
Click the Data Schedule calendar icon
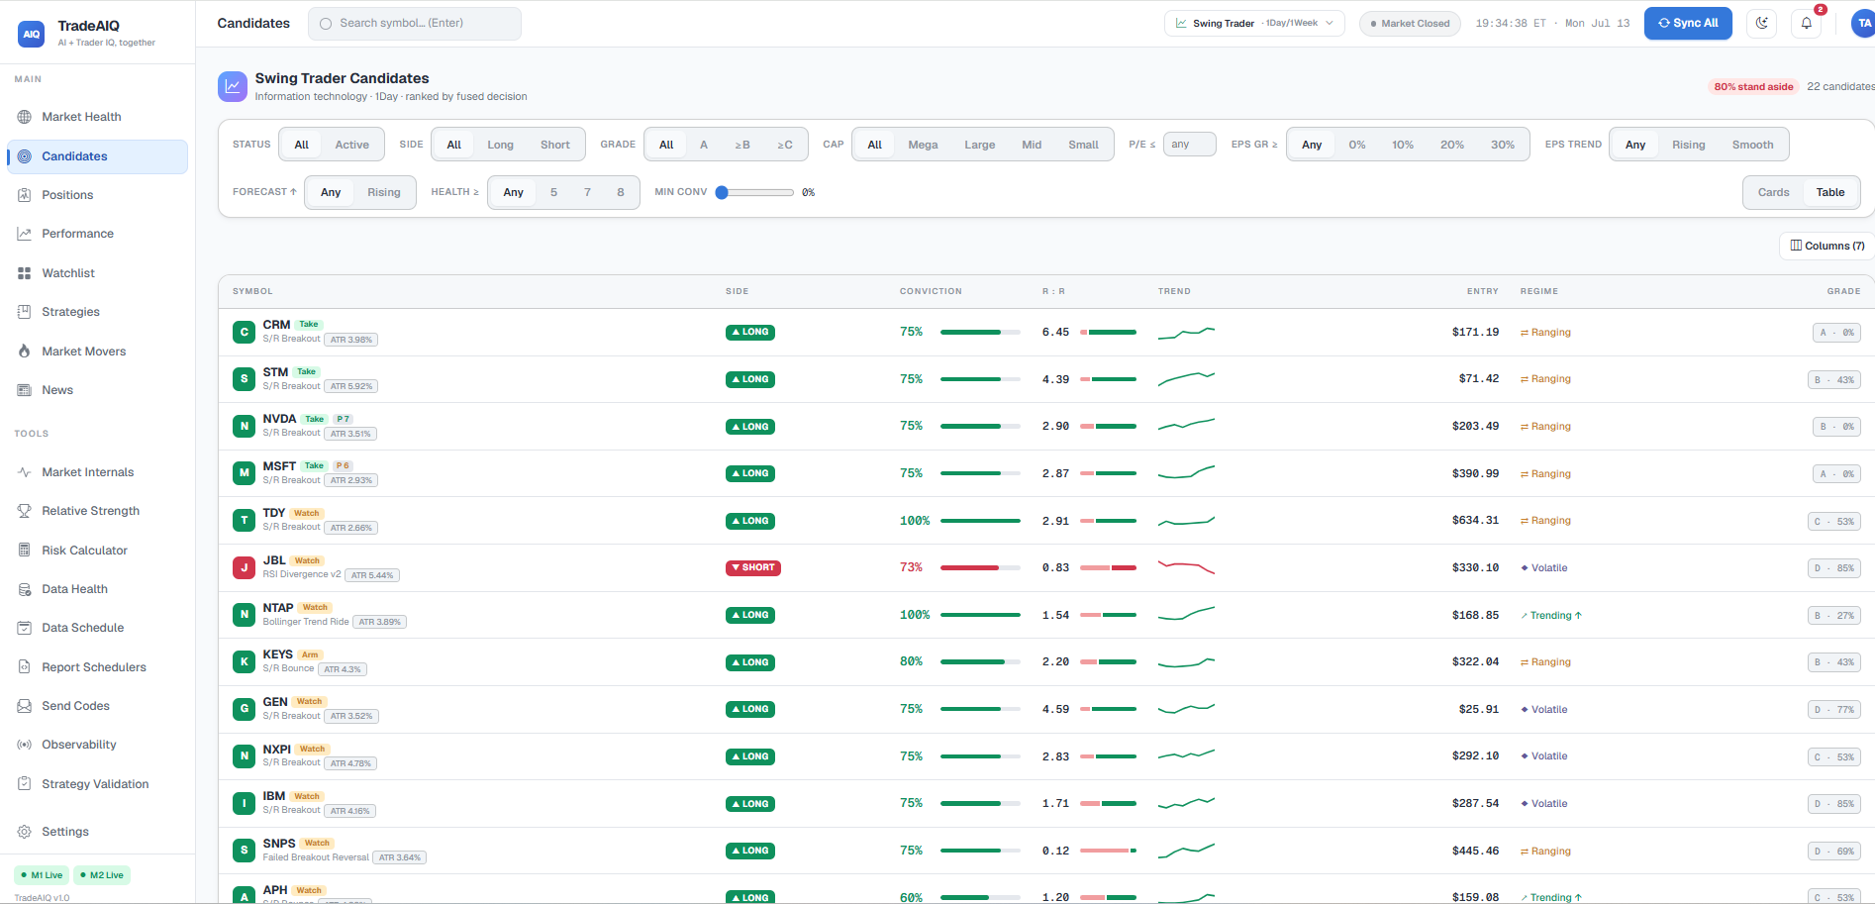click(24, 628)
